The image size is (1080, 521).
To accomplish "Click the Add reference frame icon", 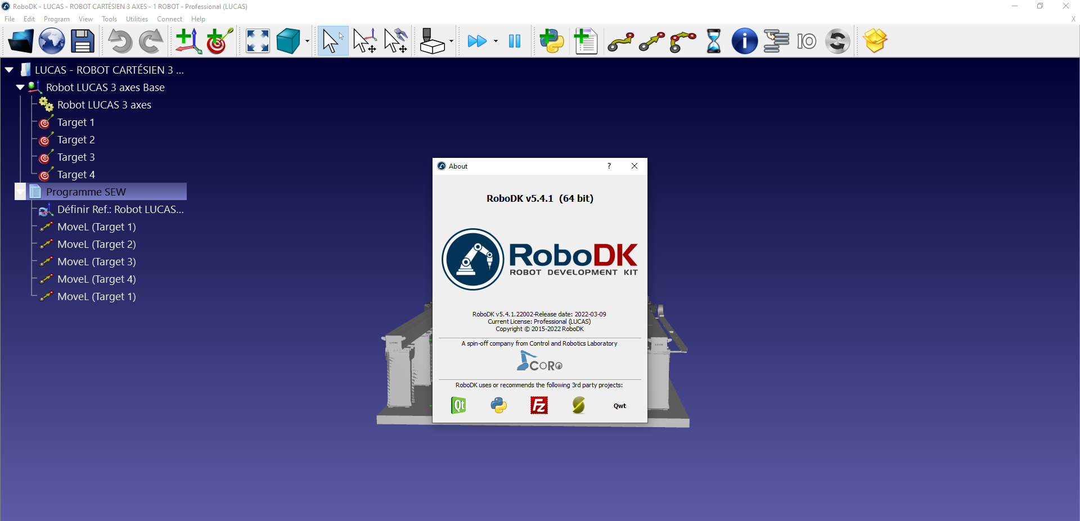I will click(188, 41).
